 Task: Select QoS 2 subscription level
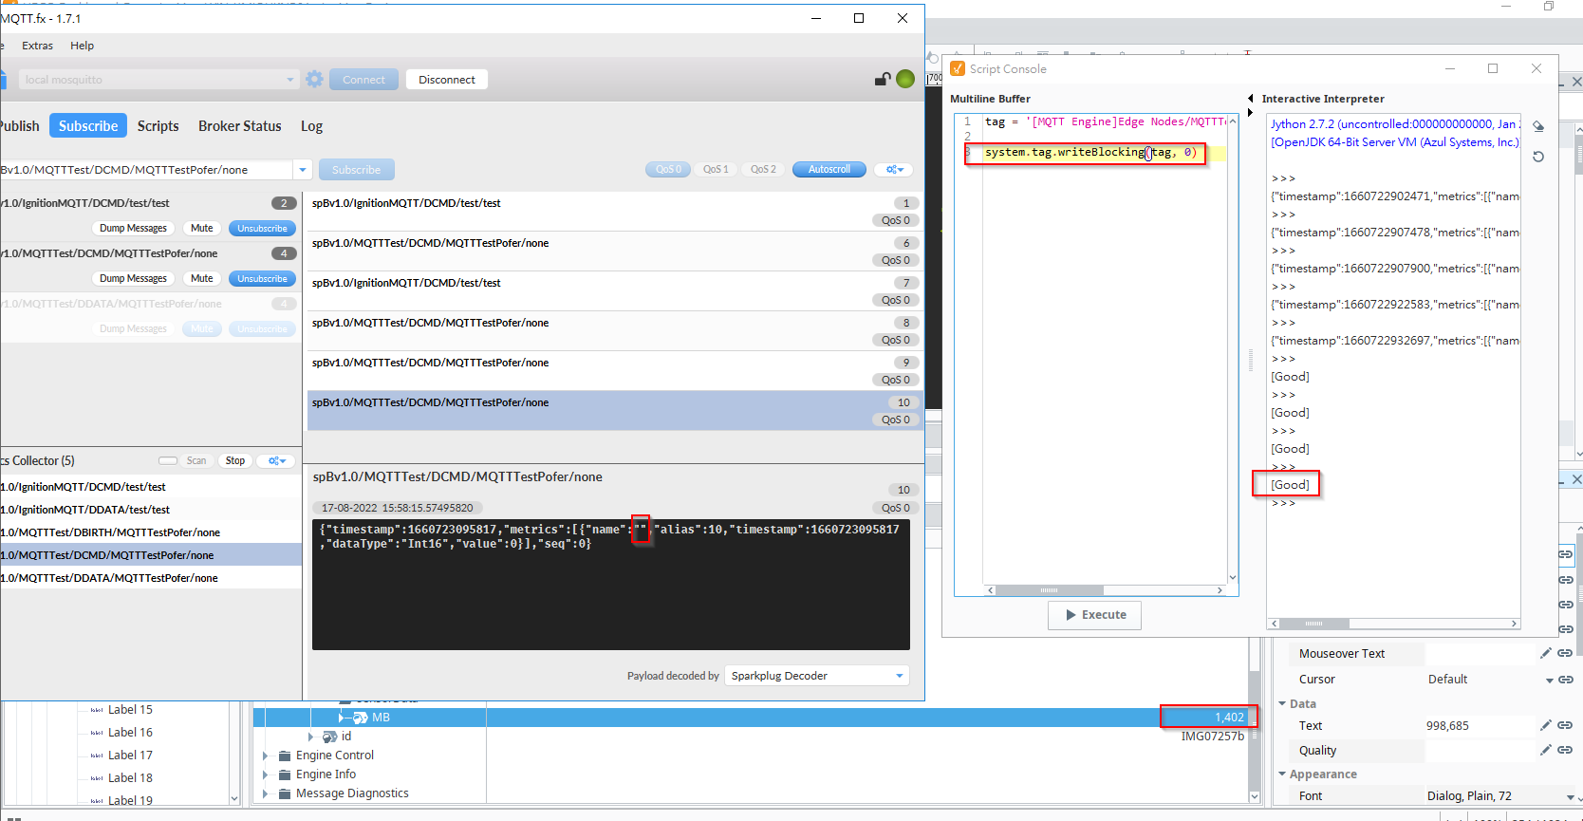[763, 169]
